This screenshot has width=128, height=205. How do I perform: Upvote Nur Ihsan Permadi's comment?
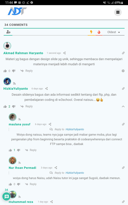[10, 184]
